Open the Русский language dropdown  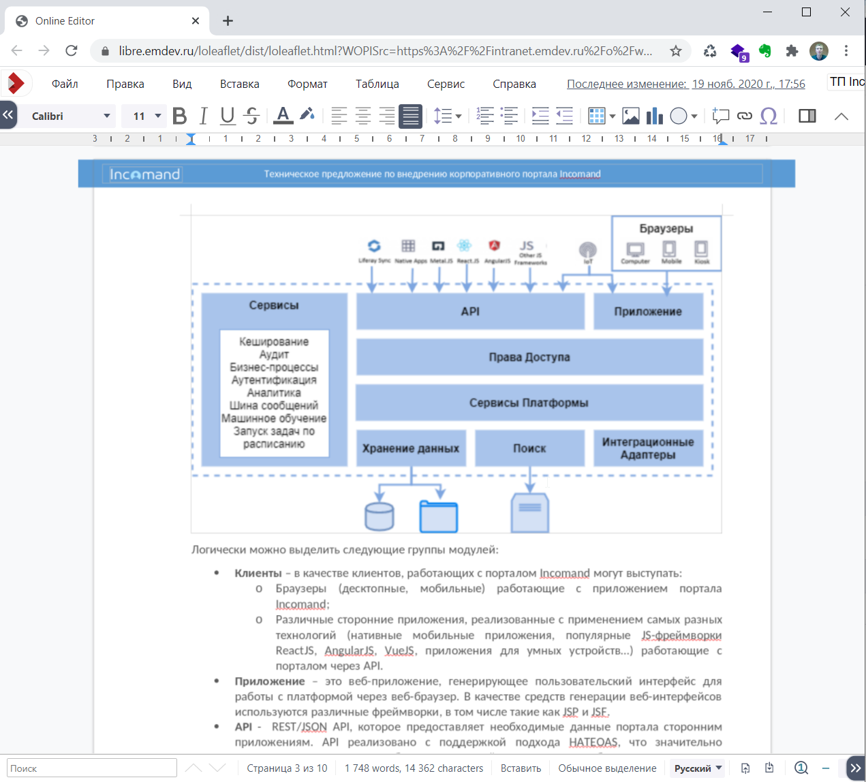coord(698,768)
